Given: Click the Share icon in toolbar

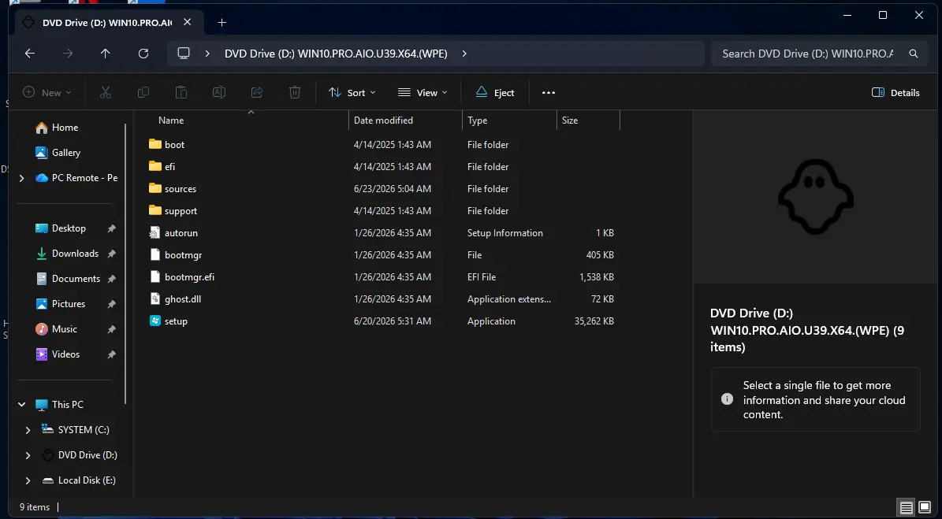Looking at the screenshot, I should click(x=256, y=92).
